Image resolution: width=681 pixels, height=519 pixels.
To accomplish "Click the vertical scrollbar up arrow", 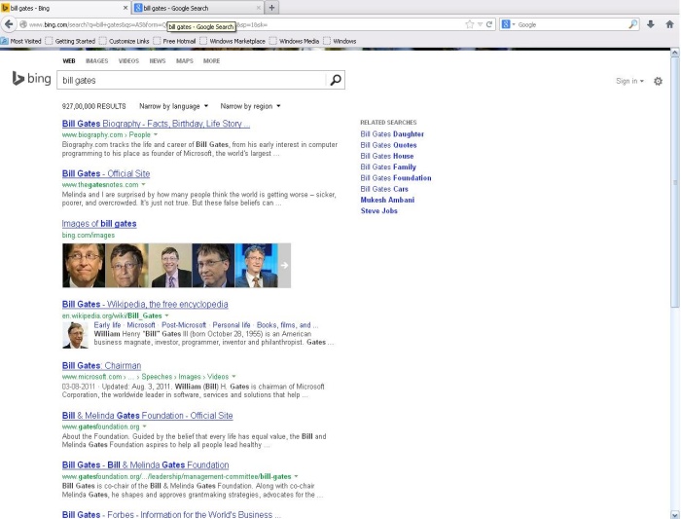I will [675, 53].
